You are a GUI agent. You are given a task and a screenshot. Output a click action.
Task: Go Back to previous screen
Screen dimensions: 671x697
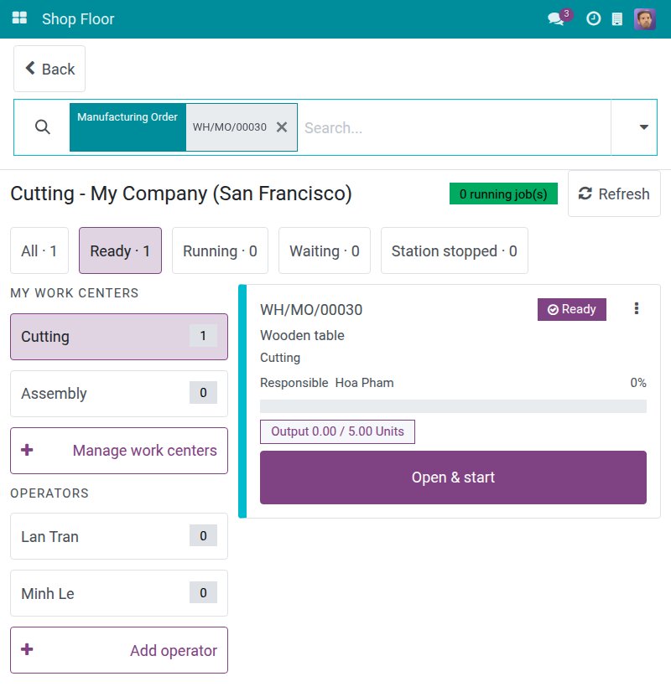coord(49,69)
